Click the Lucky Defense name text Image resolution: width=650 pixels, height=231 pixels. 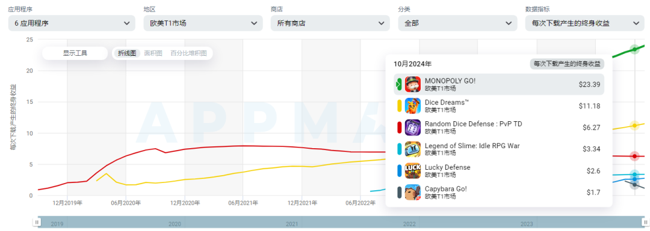click(448, 167)
